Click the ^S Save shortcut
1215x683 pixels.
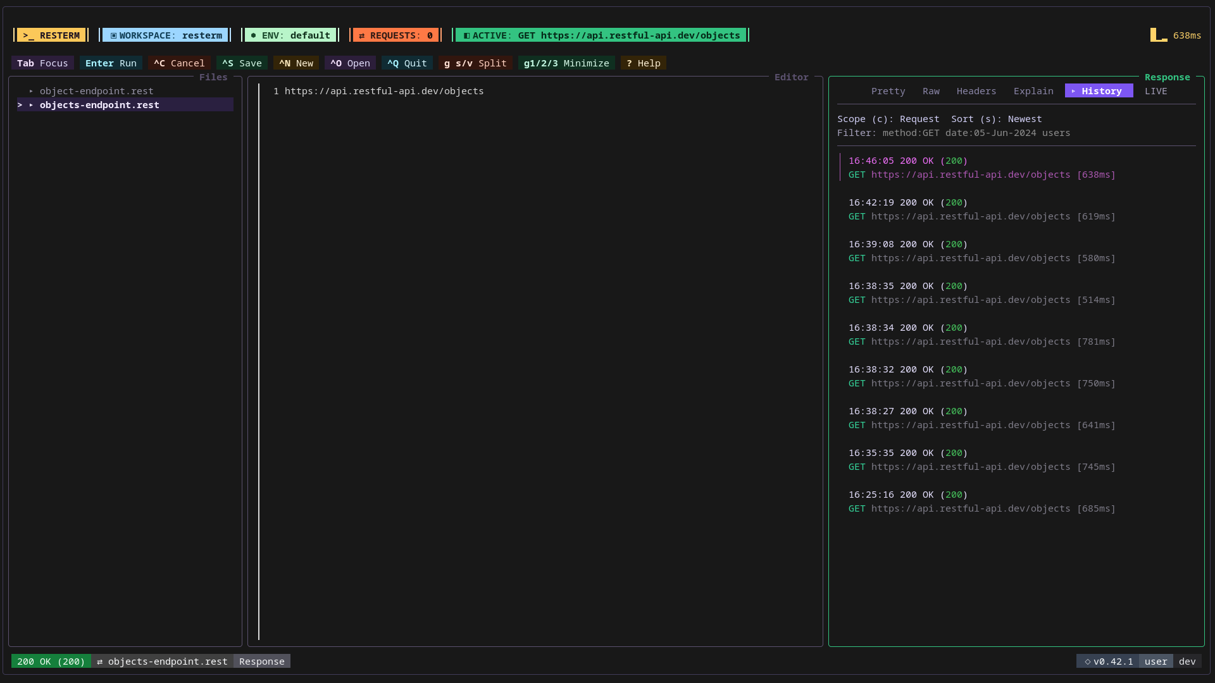[x=242, y=63]
